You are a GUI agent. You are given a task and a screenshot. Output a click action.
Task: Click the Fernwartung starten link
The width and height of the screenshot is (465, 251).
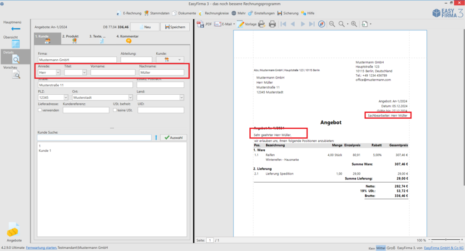[41, 248]
